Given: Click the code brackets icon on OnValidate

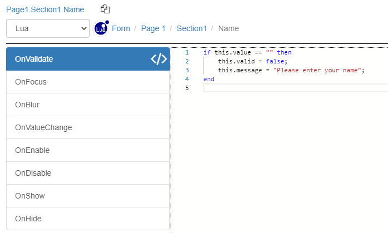Looking at the screenshot, I should click(x=159, y=59).
